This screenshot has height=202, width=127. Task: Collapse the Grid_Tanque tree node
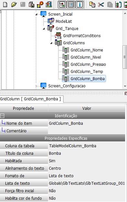pos(44,29)
